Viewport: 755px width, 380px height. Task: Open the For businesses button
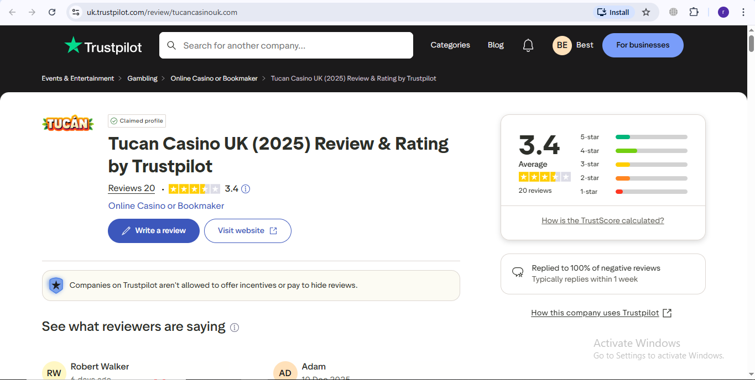[643, 45]
